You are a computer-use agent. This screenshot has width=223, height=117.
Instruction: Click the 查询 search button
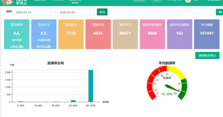click(x=102, y=12)
